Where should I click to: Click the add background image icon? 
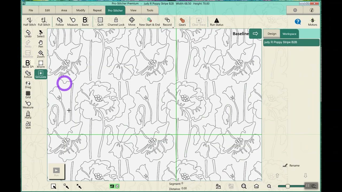click(x=218, y=186)
